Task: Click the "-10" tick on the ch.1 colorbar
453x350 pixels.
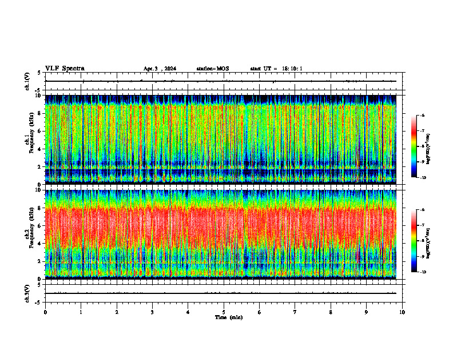Action: [423, 178]
